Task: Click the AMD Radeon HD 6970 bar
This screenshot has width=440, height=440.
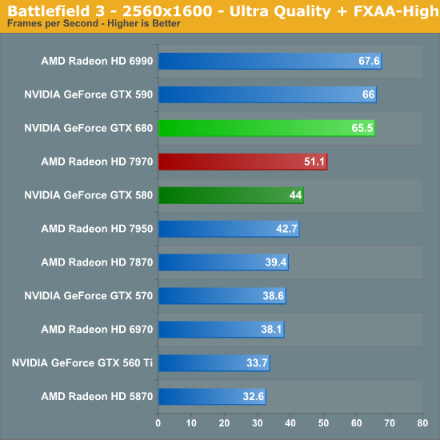Action: pos(222,329)
